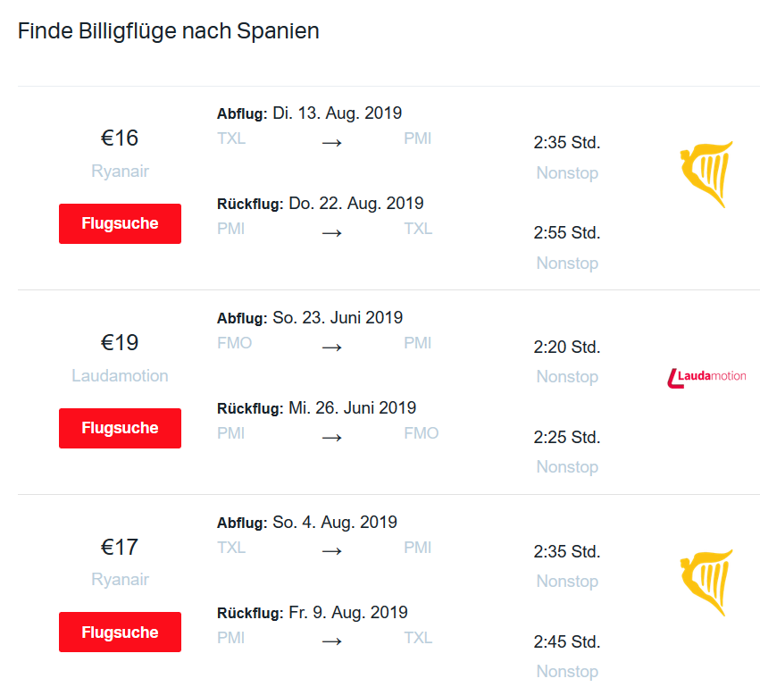The height and width of the screenshot is (687, 760).
Task: Click the Finde Billigflüge nach Spanien heading
Action: pyautogui.click(x=169, y=31)
